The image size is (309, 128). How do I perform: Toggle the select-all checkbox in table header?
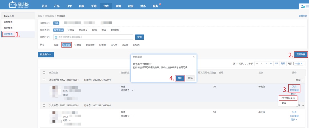point(44,73)
